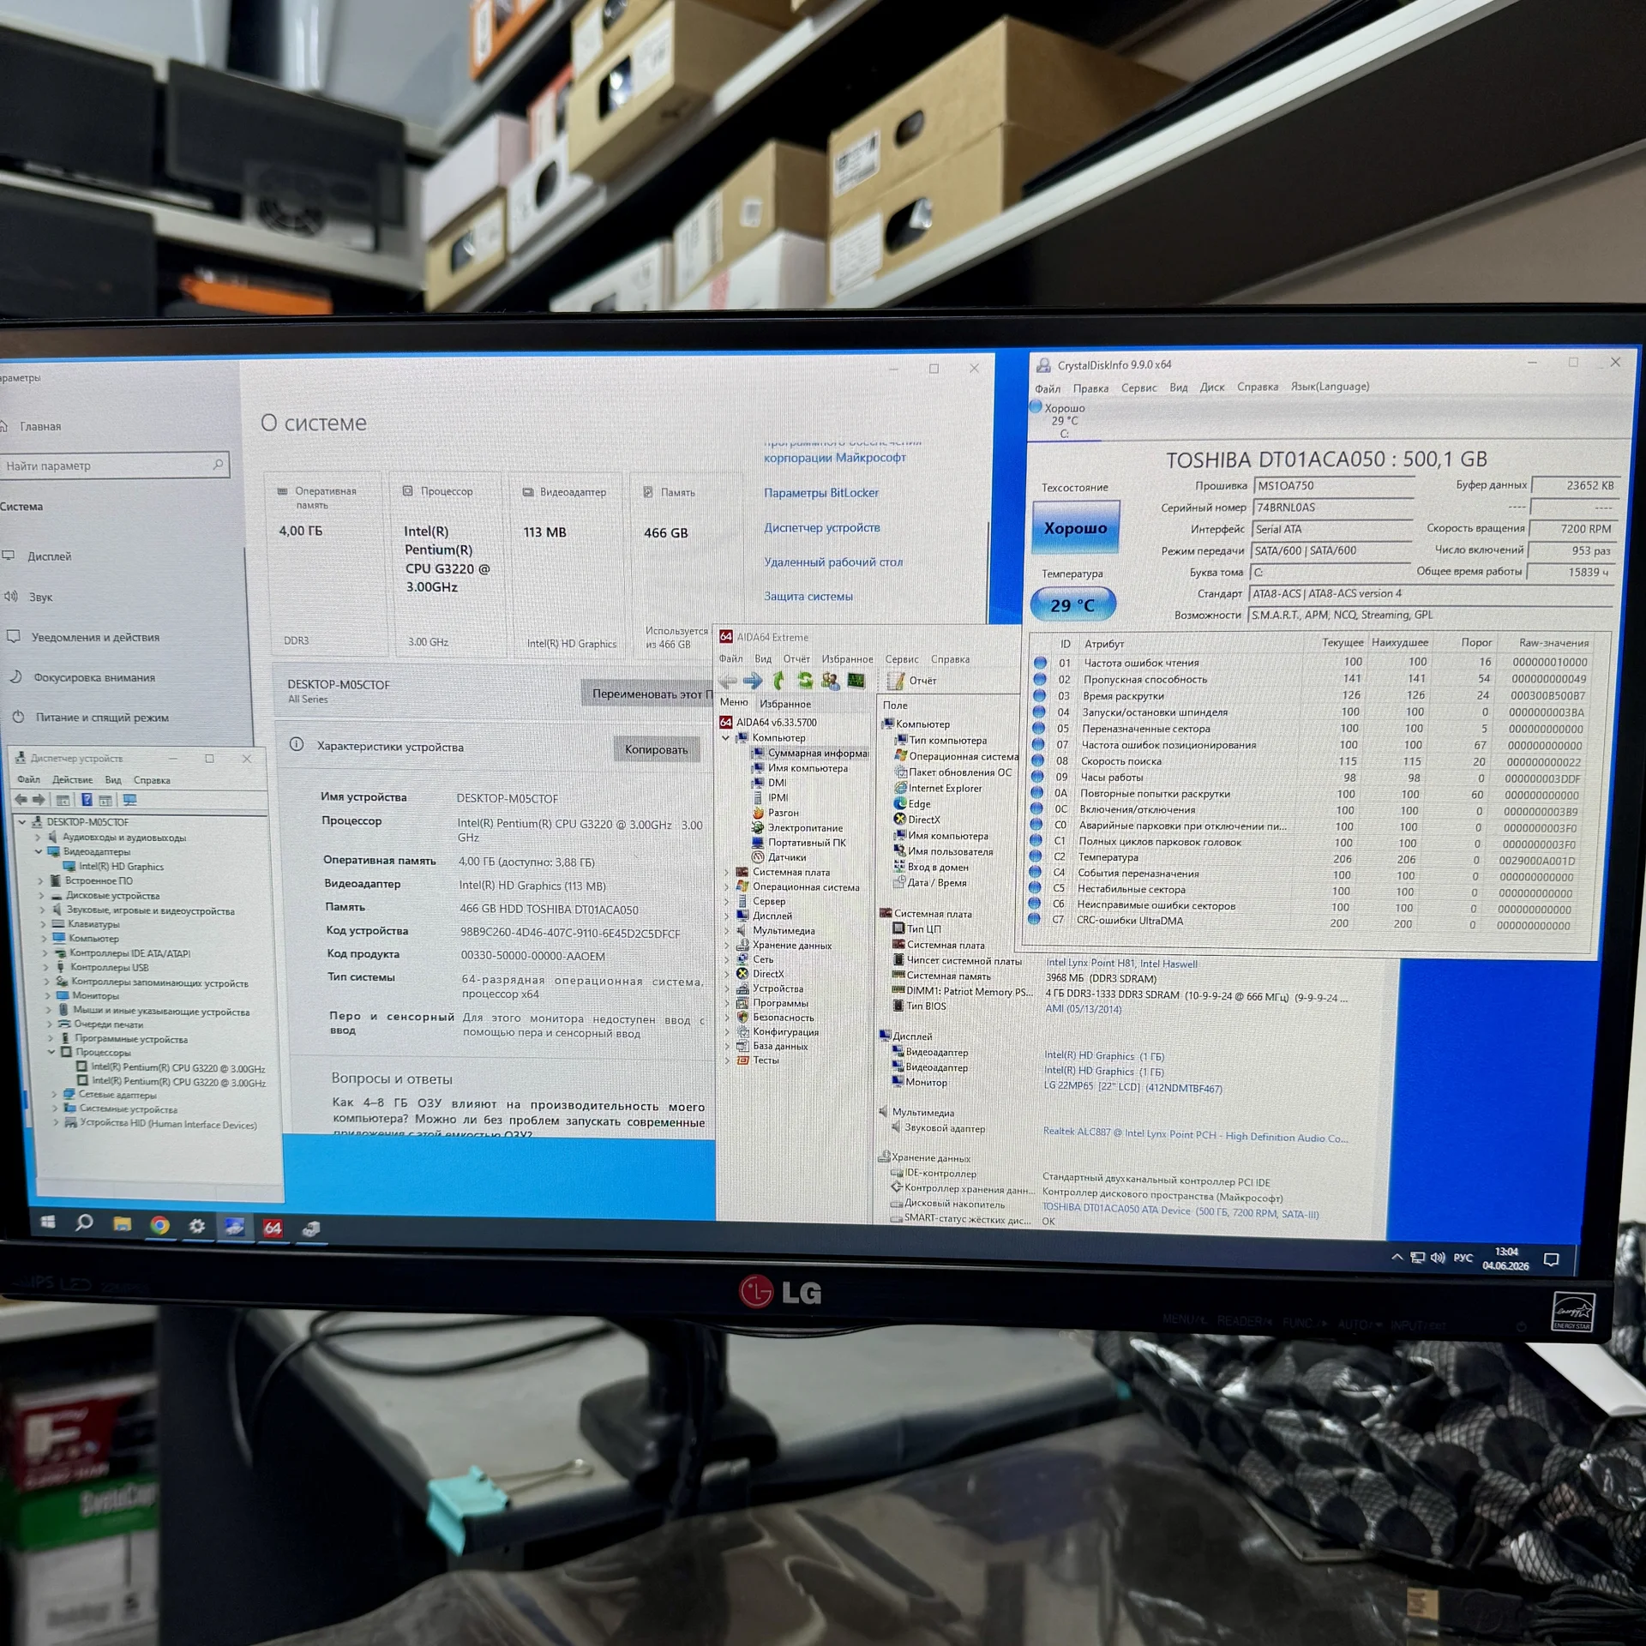Switch to the Избранное tab in AIDA64 panel
This screenshot has height=1646, width=1646.
784,704
